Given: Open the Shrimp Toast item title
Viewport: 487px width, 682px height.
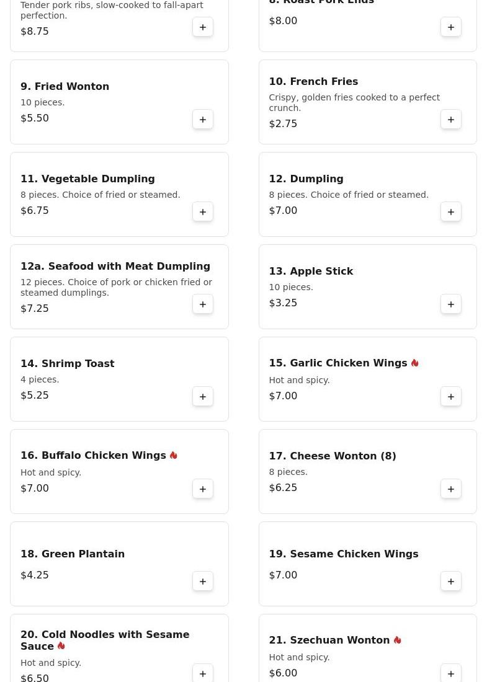Looking at the screenshot, I should click(67, 364).
